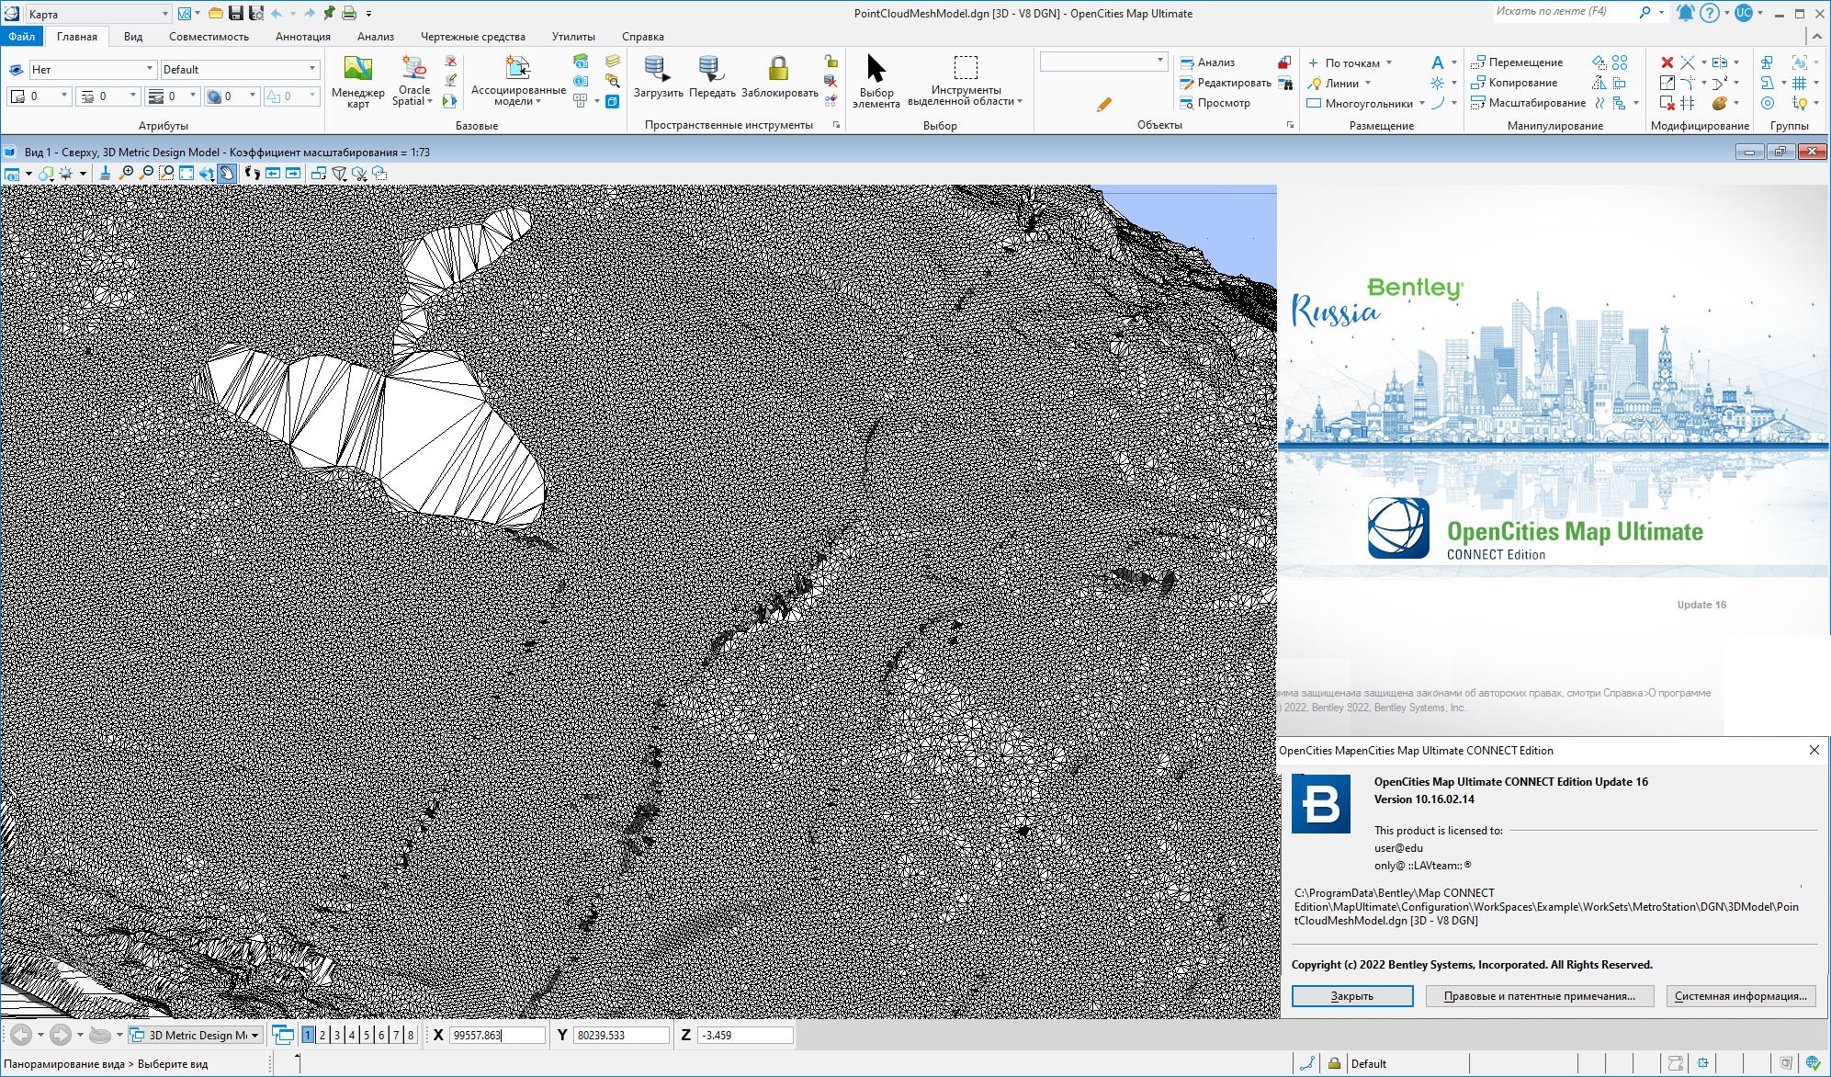Expand the По точкам dropdown arrow

(1389, 62)
